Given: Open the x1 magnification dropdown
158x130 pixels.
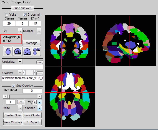Looking at the screenshot, I should click(x=12, y=31).
